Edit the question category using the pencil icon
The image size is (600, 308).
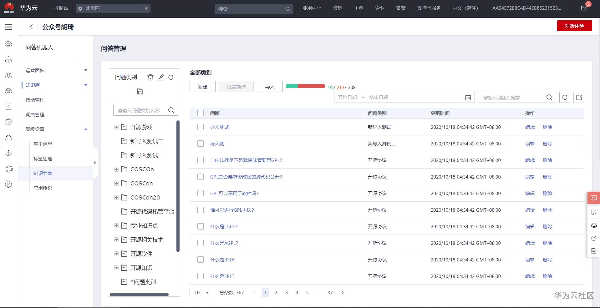click(x=161, y=77)
